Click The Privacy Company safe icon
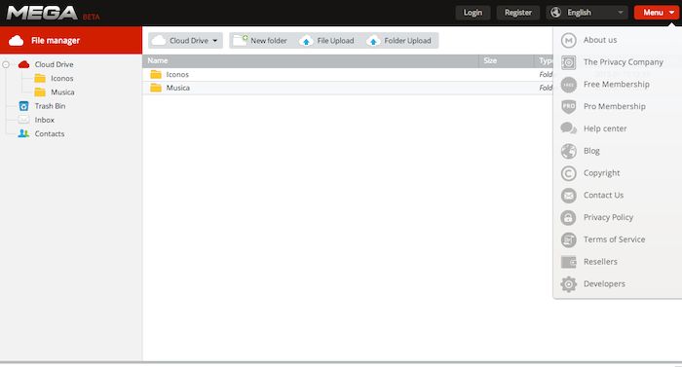The width and height of the screenshot is (682, 367). point(568,62)
